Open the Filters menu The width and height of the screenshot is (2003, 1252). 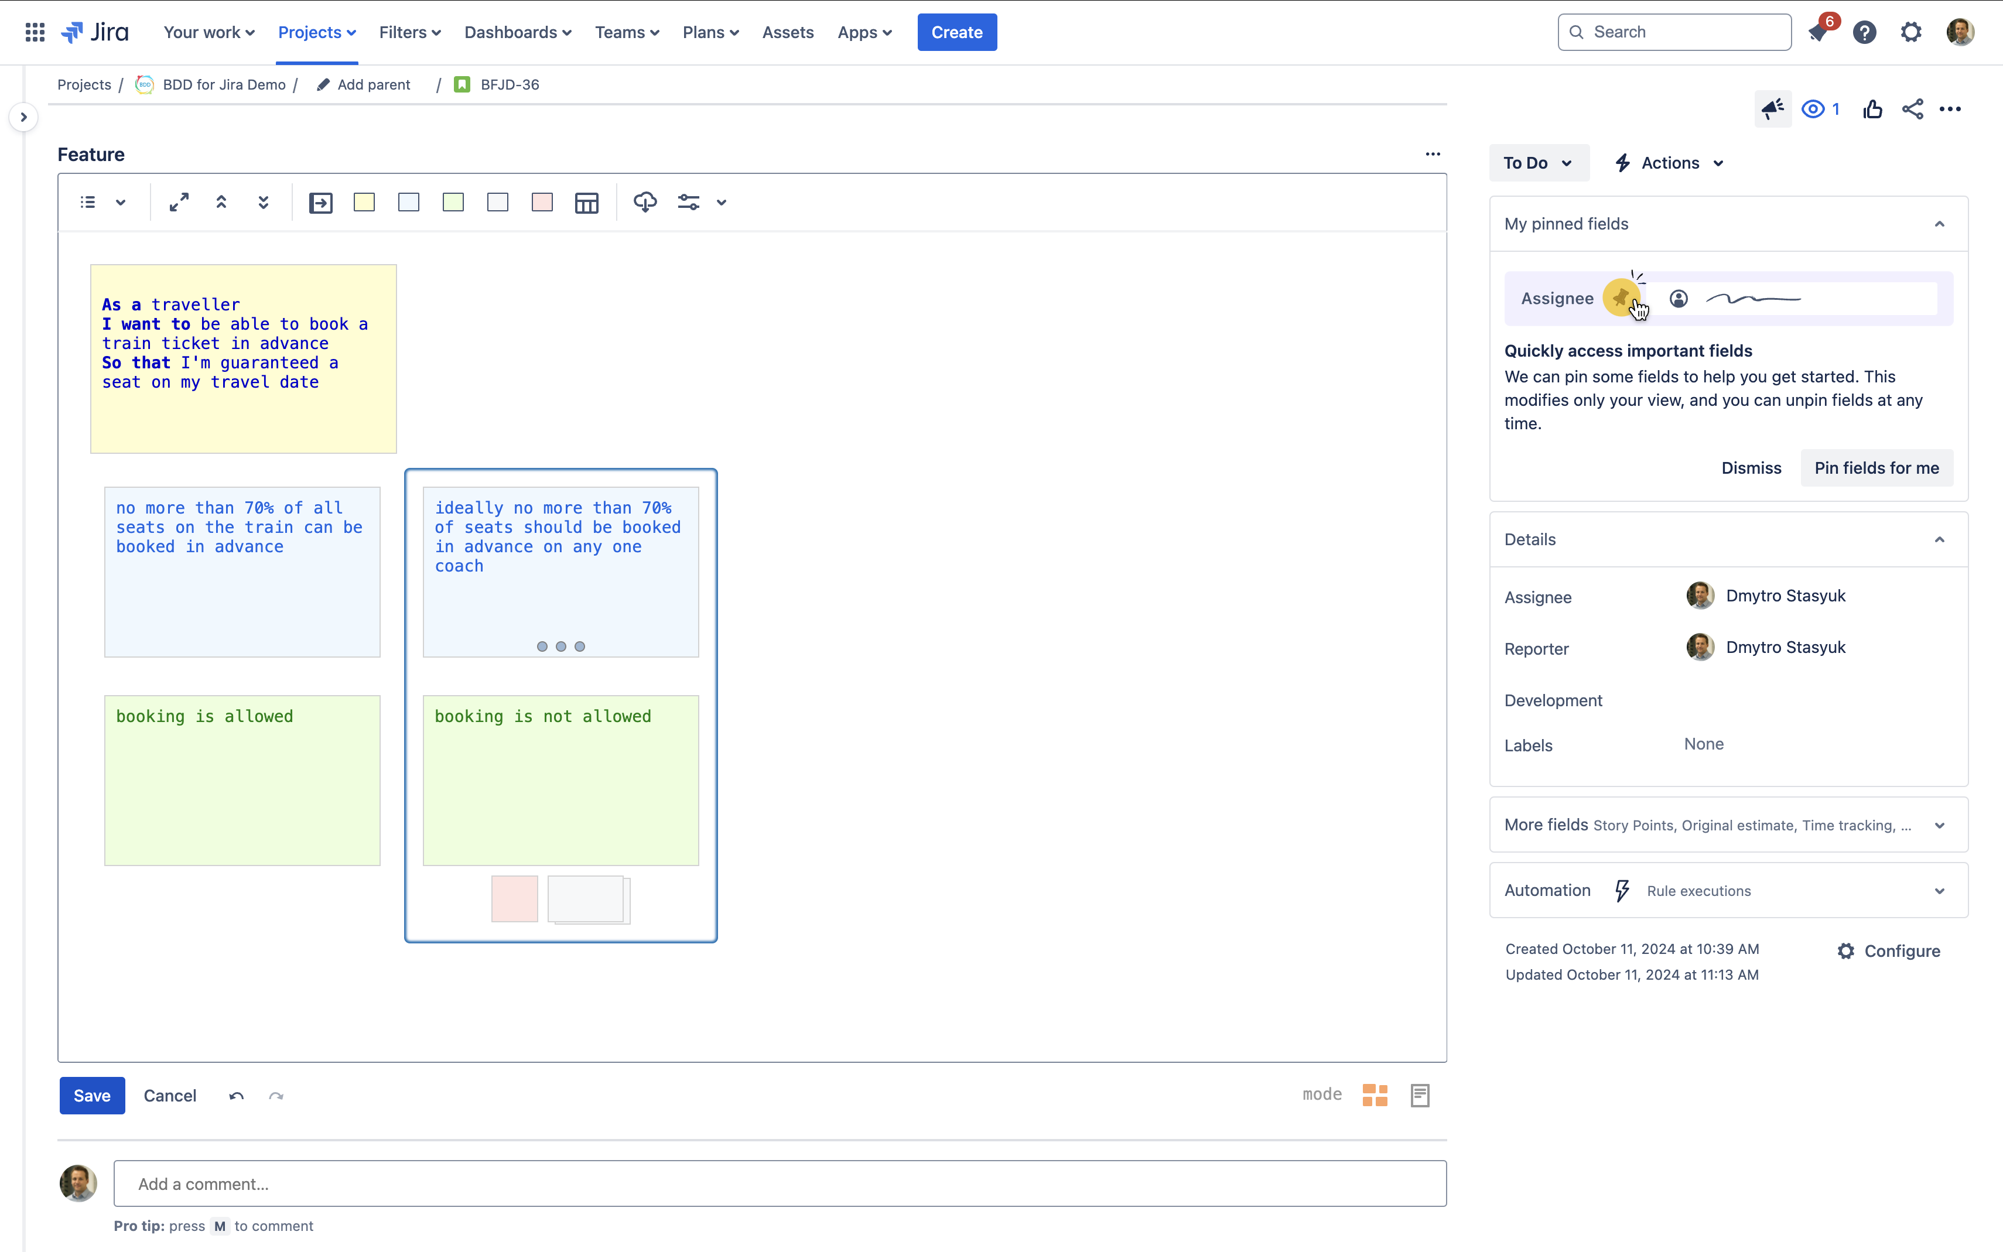(410, 32)
